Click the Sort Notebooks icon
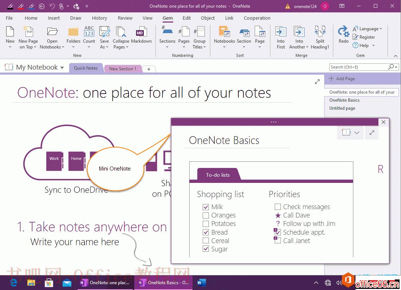 pyautogui.click(x=224, y=31)
